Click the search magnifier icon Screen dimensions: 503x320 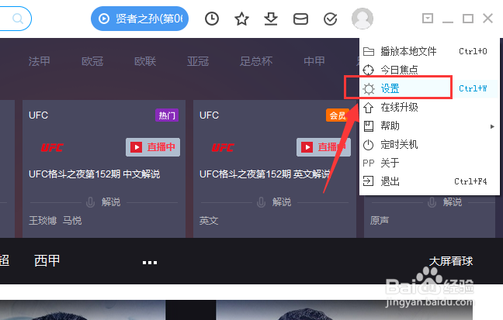point(18,19)
